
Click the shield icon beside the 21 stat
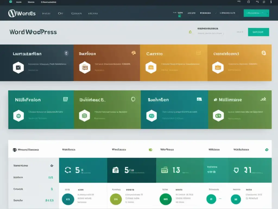point(236,170)
